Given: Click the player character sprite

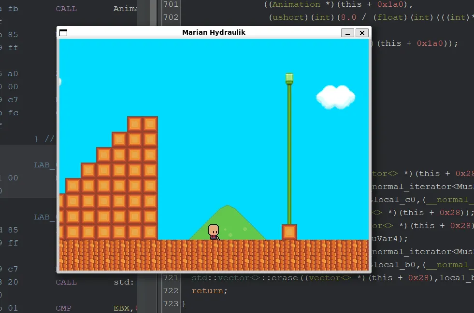Looking at the screenshot, I should tap(214, 232).
